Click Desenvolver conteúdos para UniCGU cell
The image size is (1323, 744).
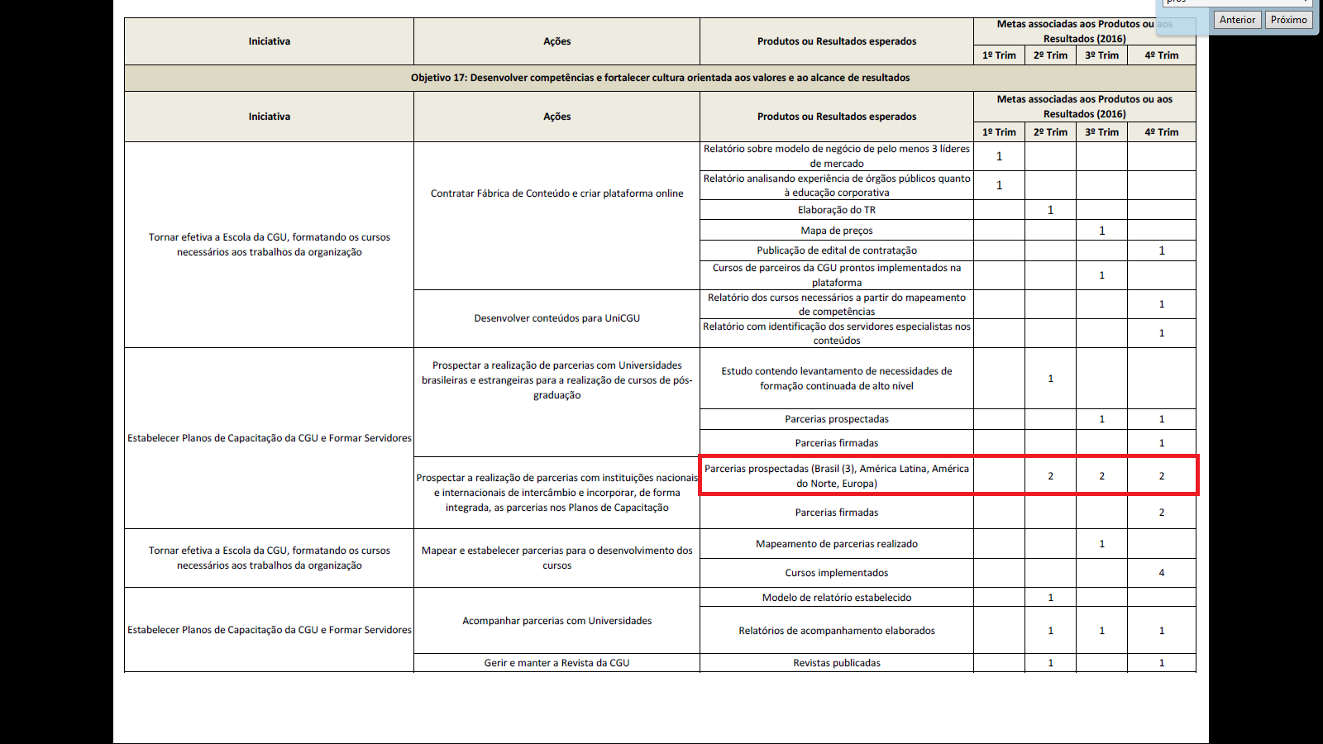coord(556,318)
